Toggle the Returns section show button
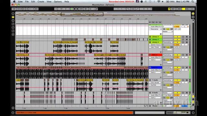The height and width of the screenshot is (116, 207). coord(193,99)
